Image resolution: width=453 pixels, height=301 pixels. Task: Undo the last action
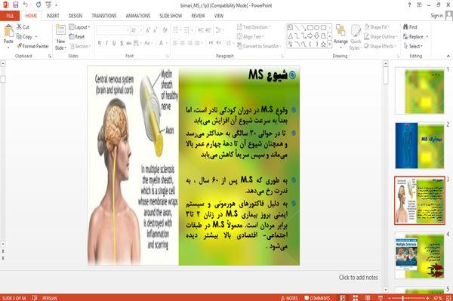pyautogui.click(x=26, y=5)
